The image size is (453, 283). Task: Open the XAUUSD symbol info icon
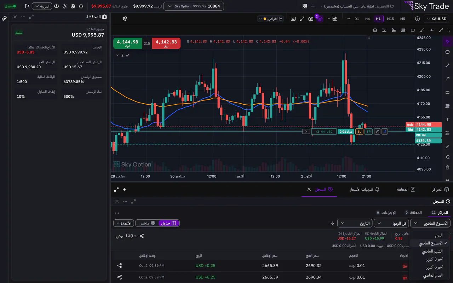point(417,19)
